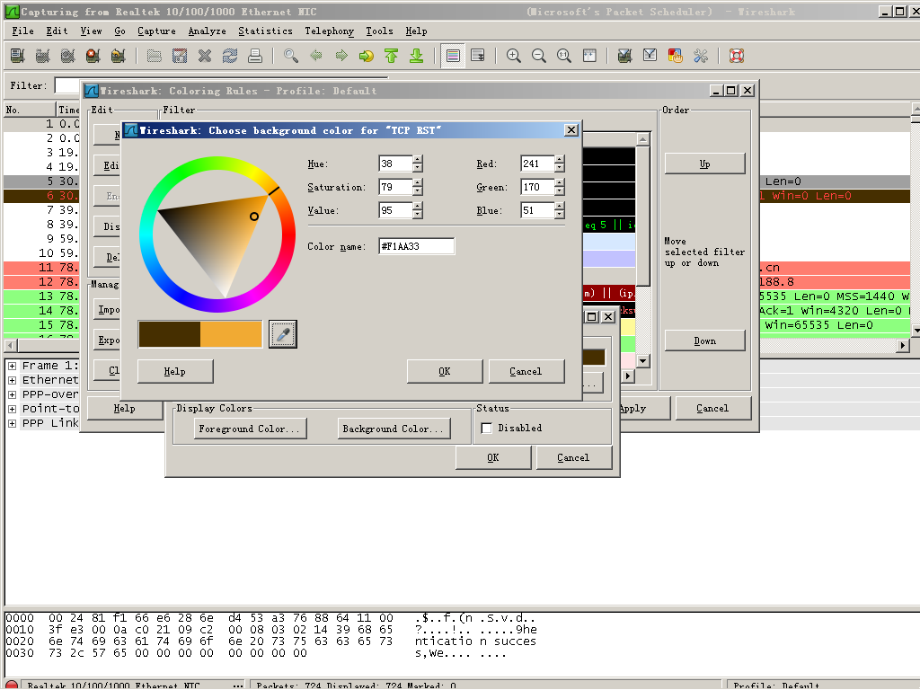Click the circle marker in color triangle
This screenshot has height=690, width=920.
click(x=254, y=217)
